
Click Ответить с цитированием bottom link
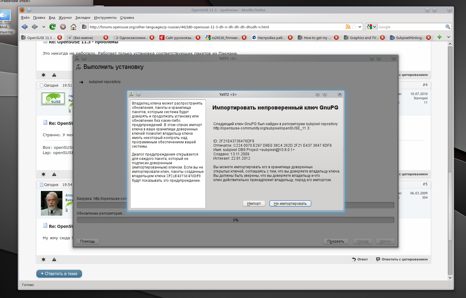click(x=402, y=259)
